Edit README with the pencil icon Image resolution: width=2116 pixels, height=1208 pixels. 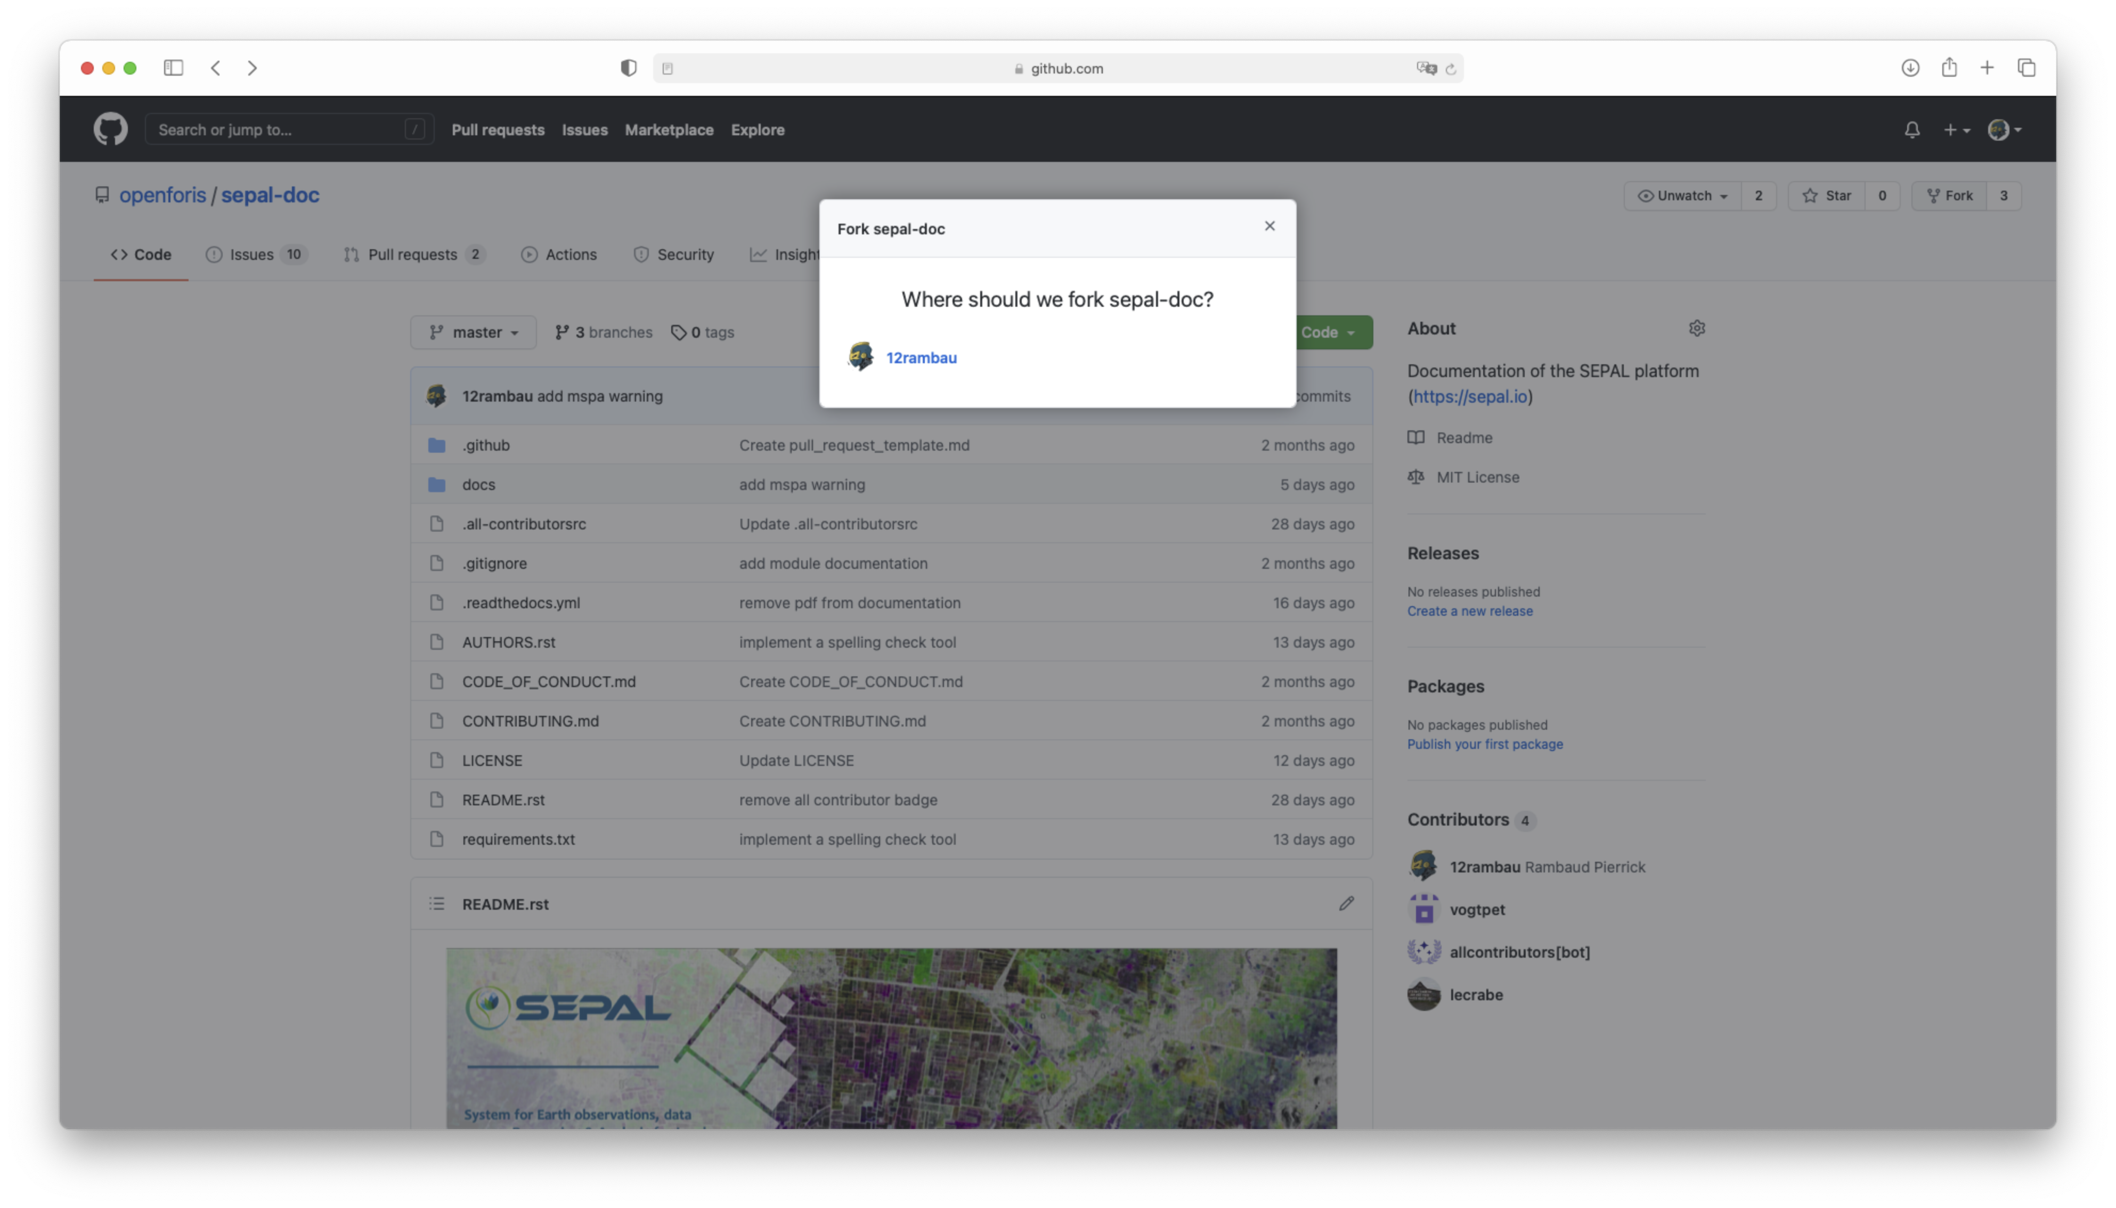[1346, 903]
